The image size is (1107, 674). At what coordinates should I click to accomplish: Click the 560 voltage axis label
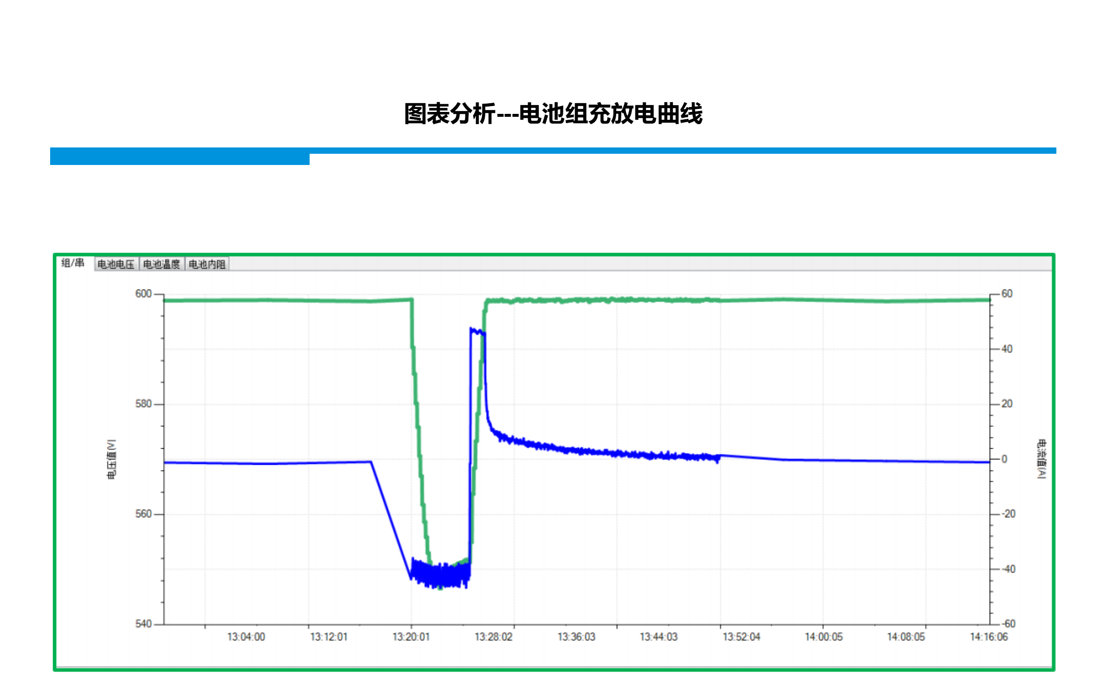(143, 514)
